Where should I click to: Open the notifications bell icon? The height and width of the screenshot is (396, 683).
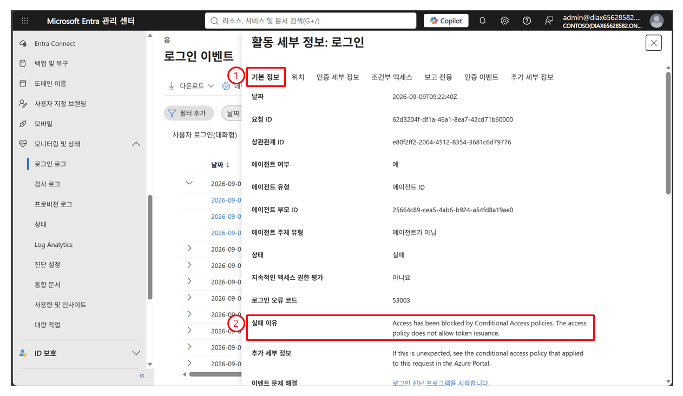[x=483, y=21]
